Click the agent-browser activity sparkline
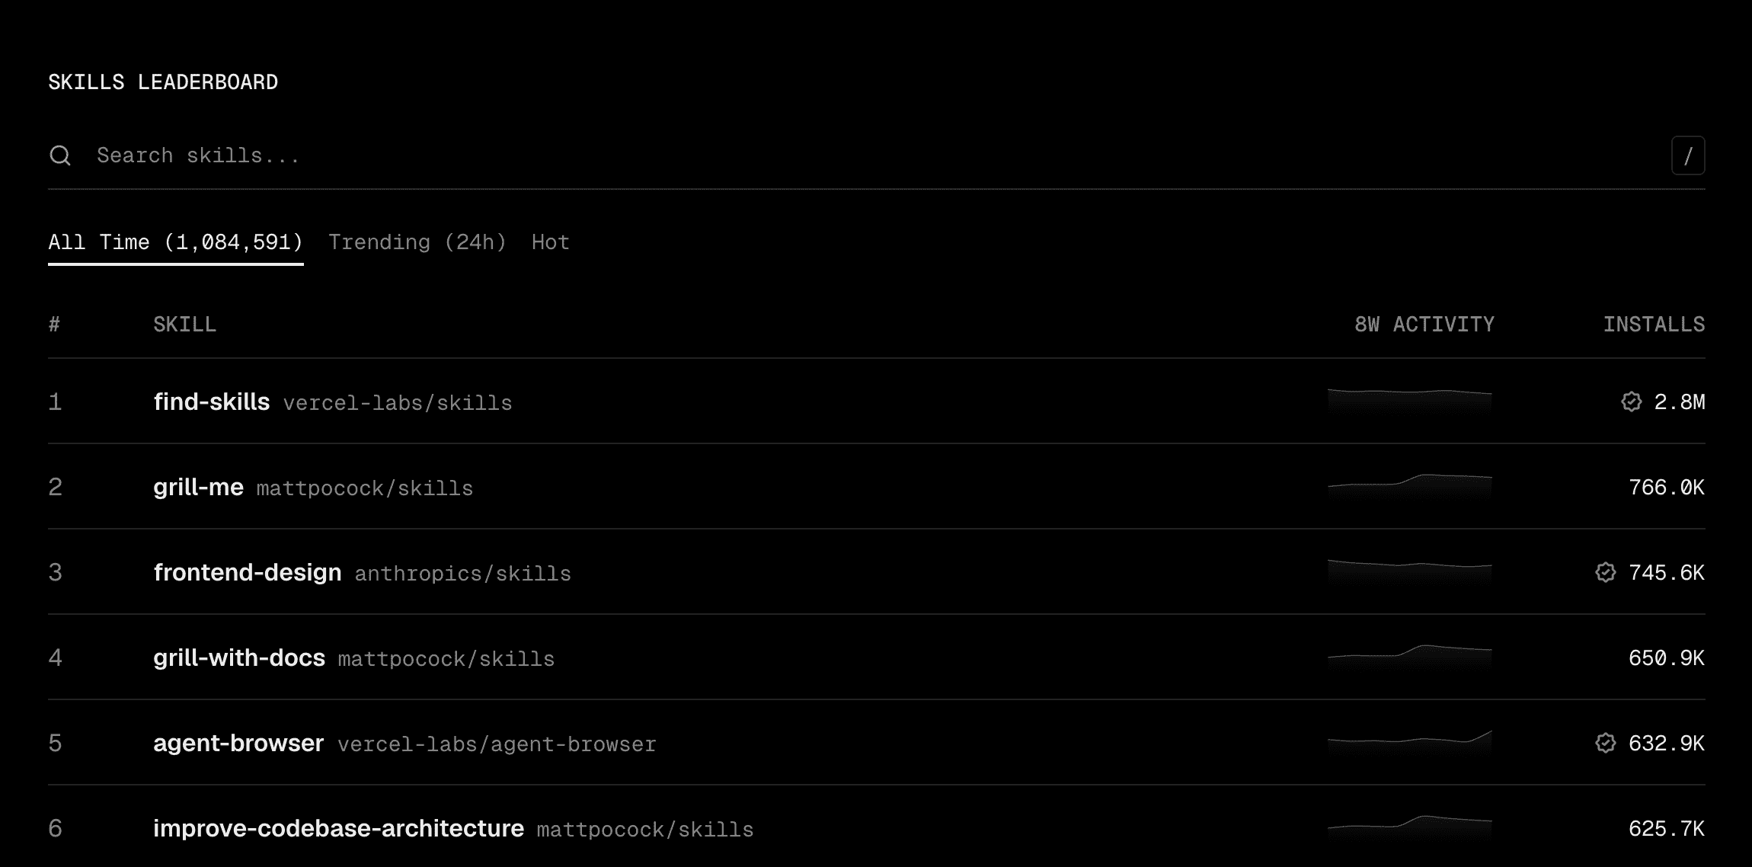The image size is (1752, 867). pos(1410,742)
